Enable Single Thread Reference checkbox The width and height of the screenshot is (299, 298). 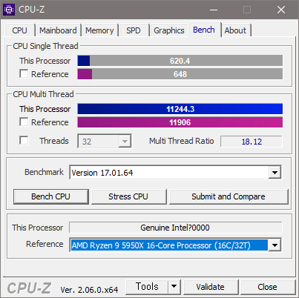(24, 73)
